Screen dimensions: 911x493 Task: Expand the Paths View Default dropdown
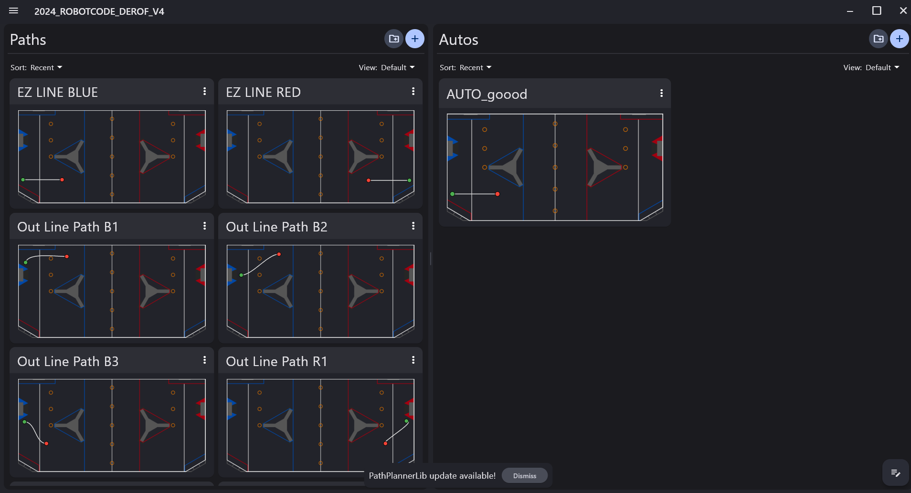pyautogui.click(x=387, y=67)
